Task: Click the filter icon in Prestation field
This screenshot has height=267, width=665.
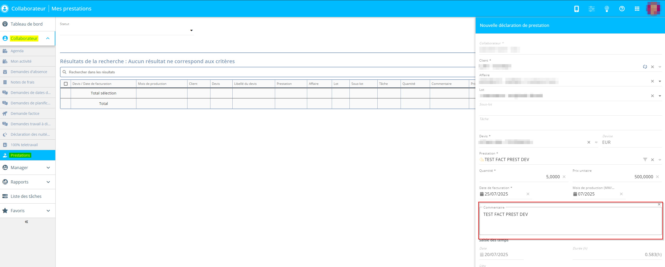Action: point(645,159)
